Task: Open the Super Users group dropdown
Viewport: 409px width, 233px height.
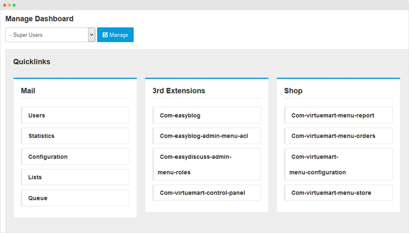Action: pyautogui.click(x=50, y=35)
